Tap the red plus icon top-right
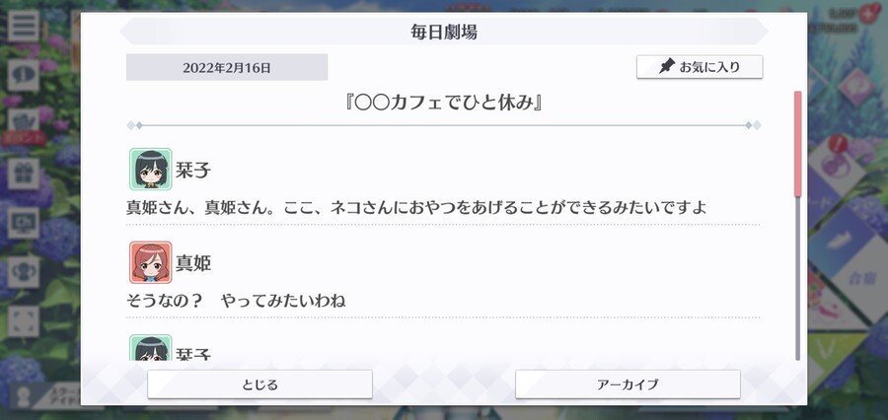888x420 pixels. [867, 14]
